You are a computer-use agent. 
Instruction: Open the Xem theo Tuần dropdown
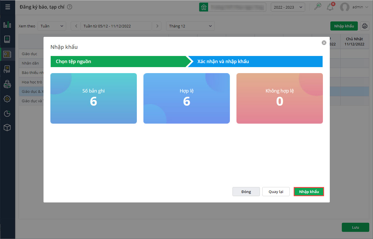click(52, 26)
